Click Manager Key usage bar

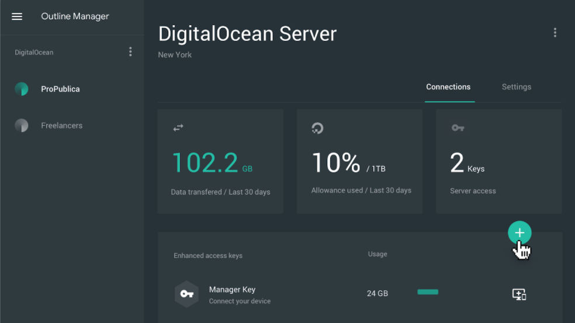[428, 292]
